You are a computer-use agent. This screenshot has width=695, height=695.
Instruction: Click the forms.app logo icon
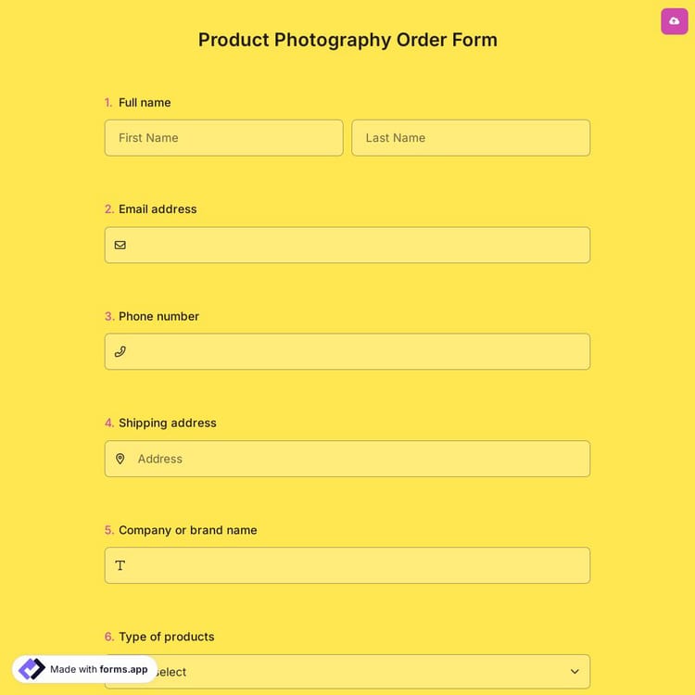[32, 669]
